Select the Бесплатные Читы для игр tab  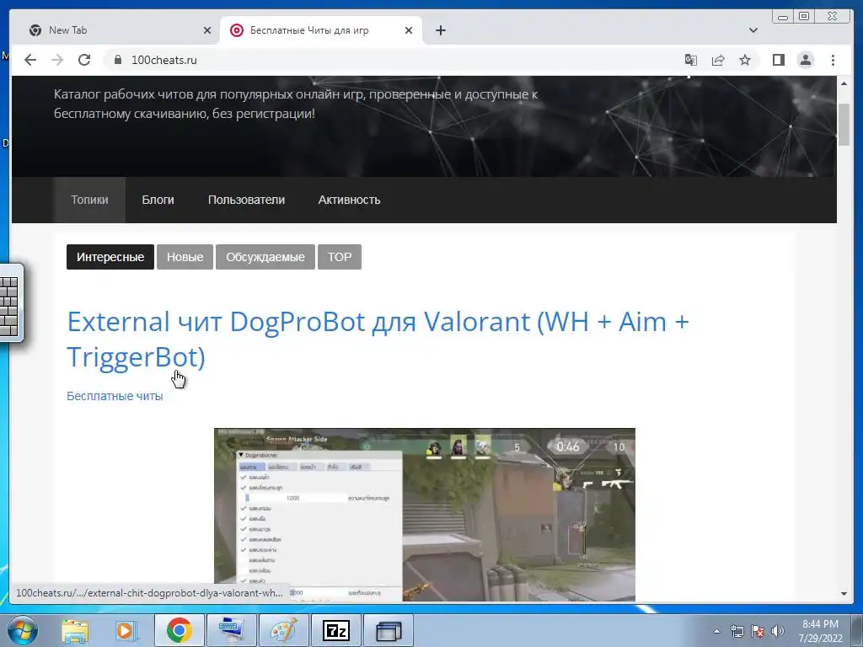pyautogui.click(x=321, y=31)
